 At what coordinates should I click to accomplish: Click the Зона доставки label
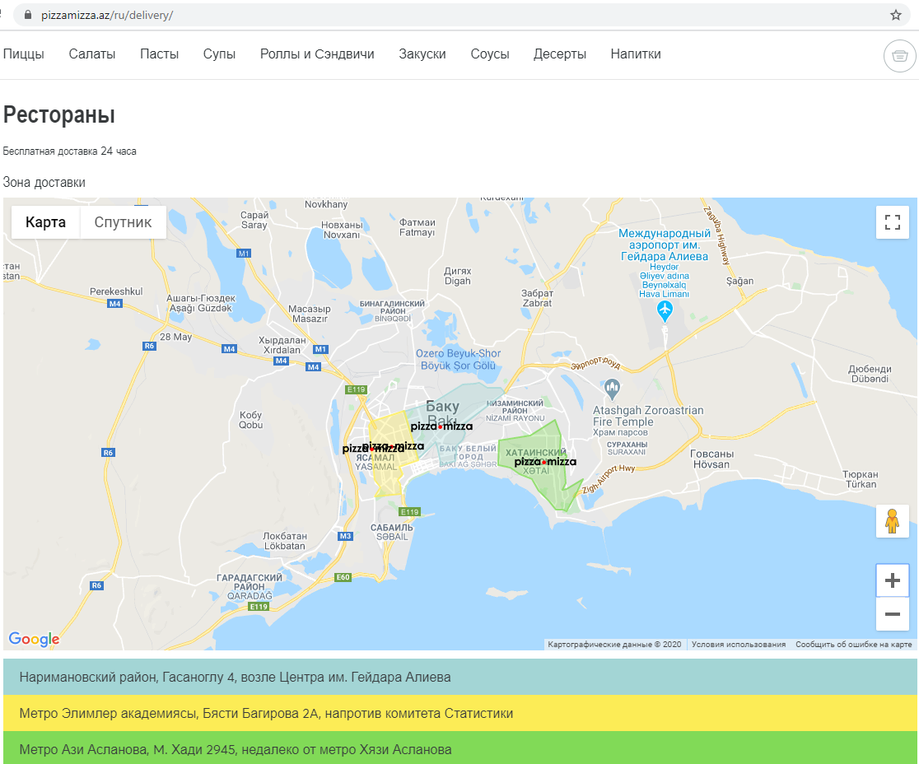(x=44, y=182)
